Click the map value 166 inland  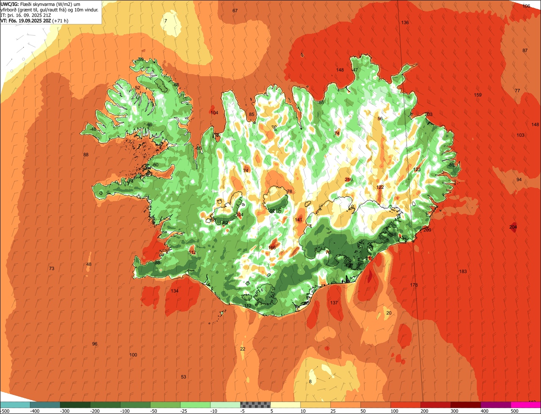(272, 248)
